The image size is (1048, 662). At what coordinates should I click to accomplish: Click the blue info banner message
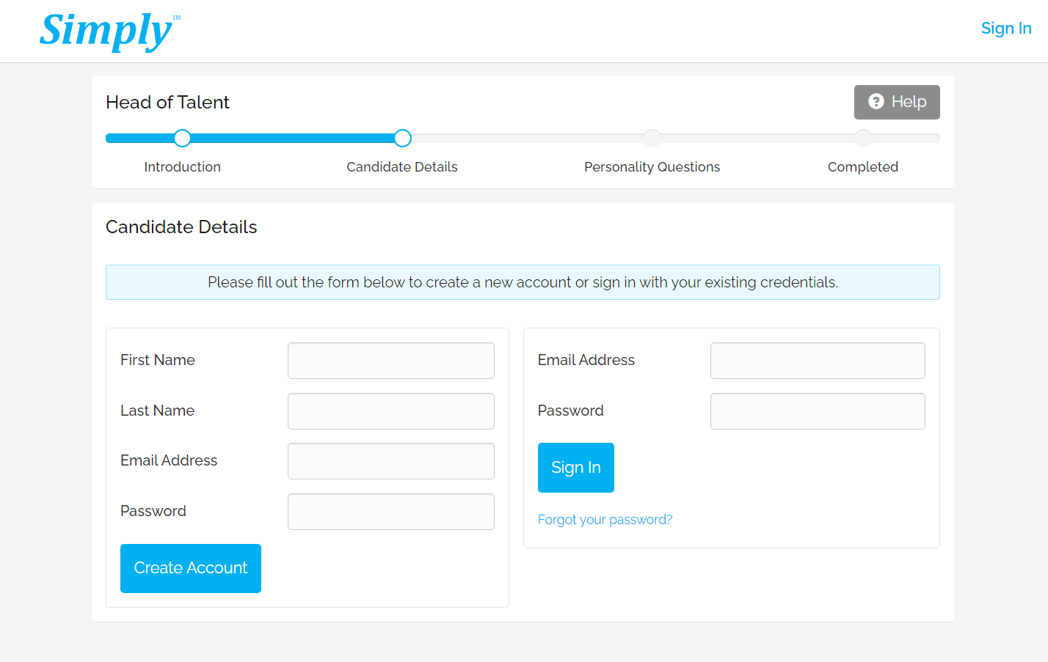click(x=523, y=282)
